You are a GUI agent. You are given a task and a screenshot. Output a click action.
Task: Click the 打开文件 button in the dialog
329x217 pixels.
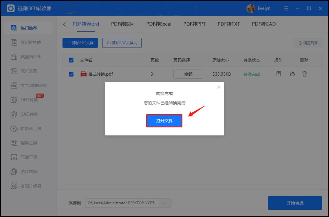(164, 121)
